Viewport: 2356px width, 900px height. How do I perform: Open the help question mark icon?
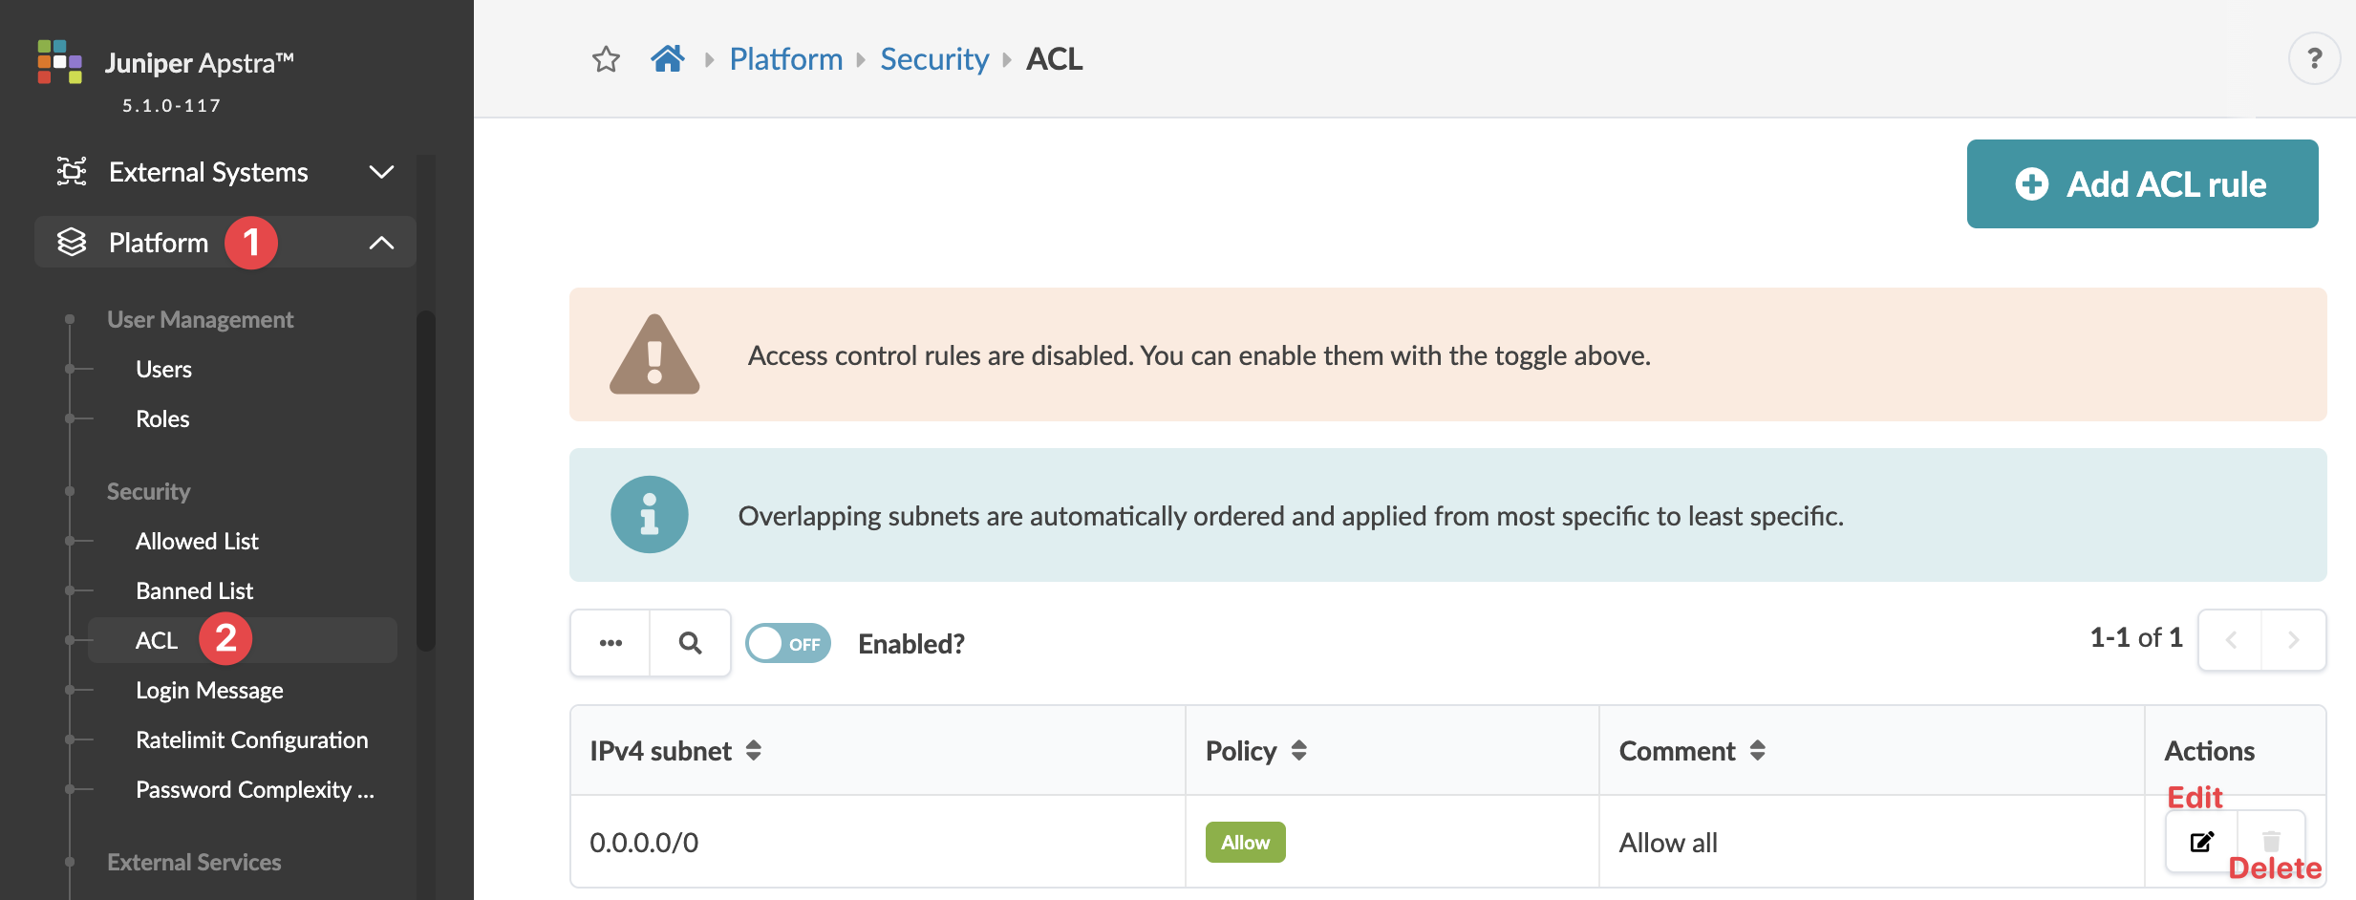tap(2313, 59)
